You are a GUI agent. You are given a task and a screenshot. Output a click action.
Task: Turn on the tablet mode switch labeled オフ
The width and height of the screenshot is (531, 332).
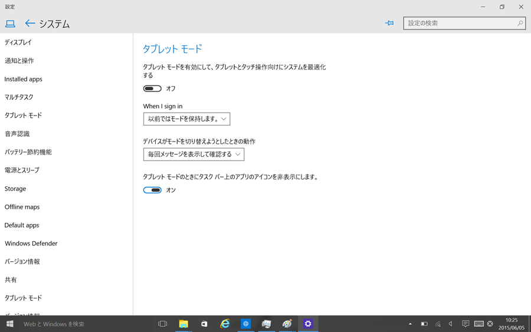coord(152,88)
